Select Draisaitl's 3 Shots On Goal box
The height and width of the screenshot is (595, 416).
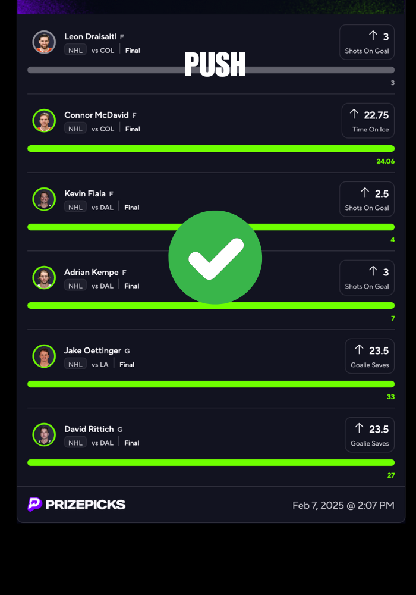(367, 42)
